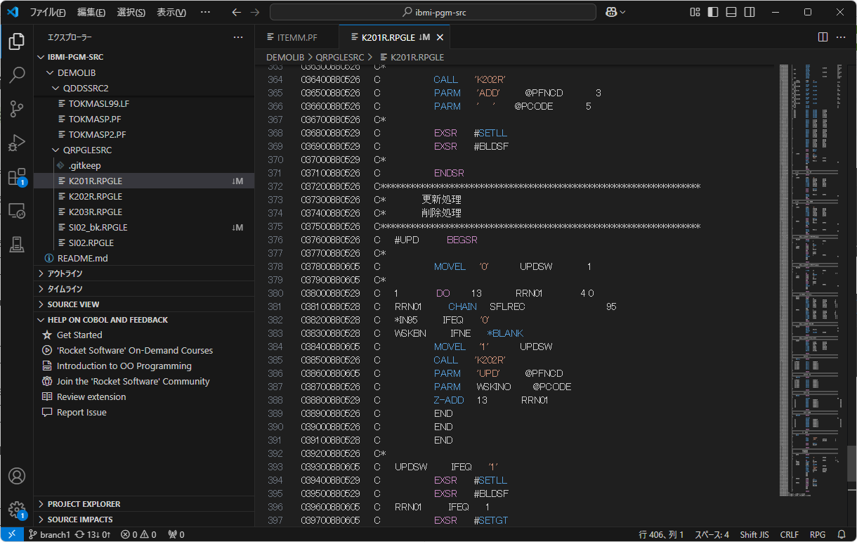This screenshot has height=542, width=857.
Task: Change the CRLF end of line sequence
Action: 790,535
